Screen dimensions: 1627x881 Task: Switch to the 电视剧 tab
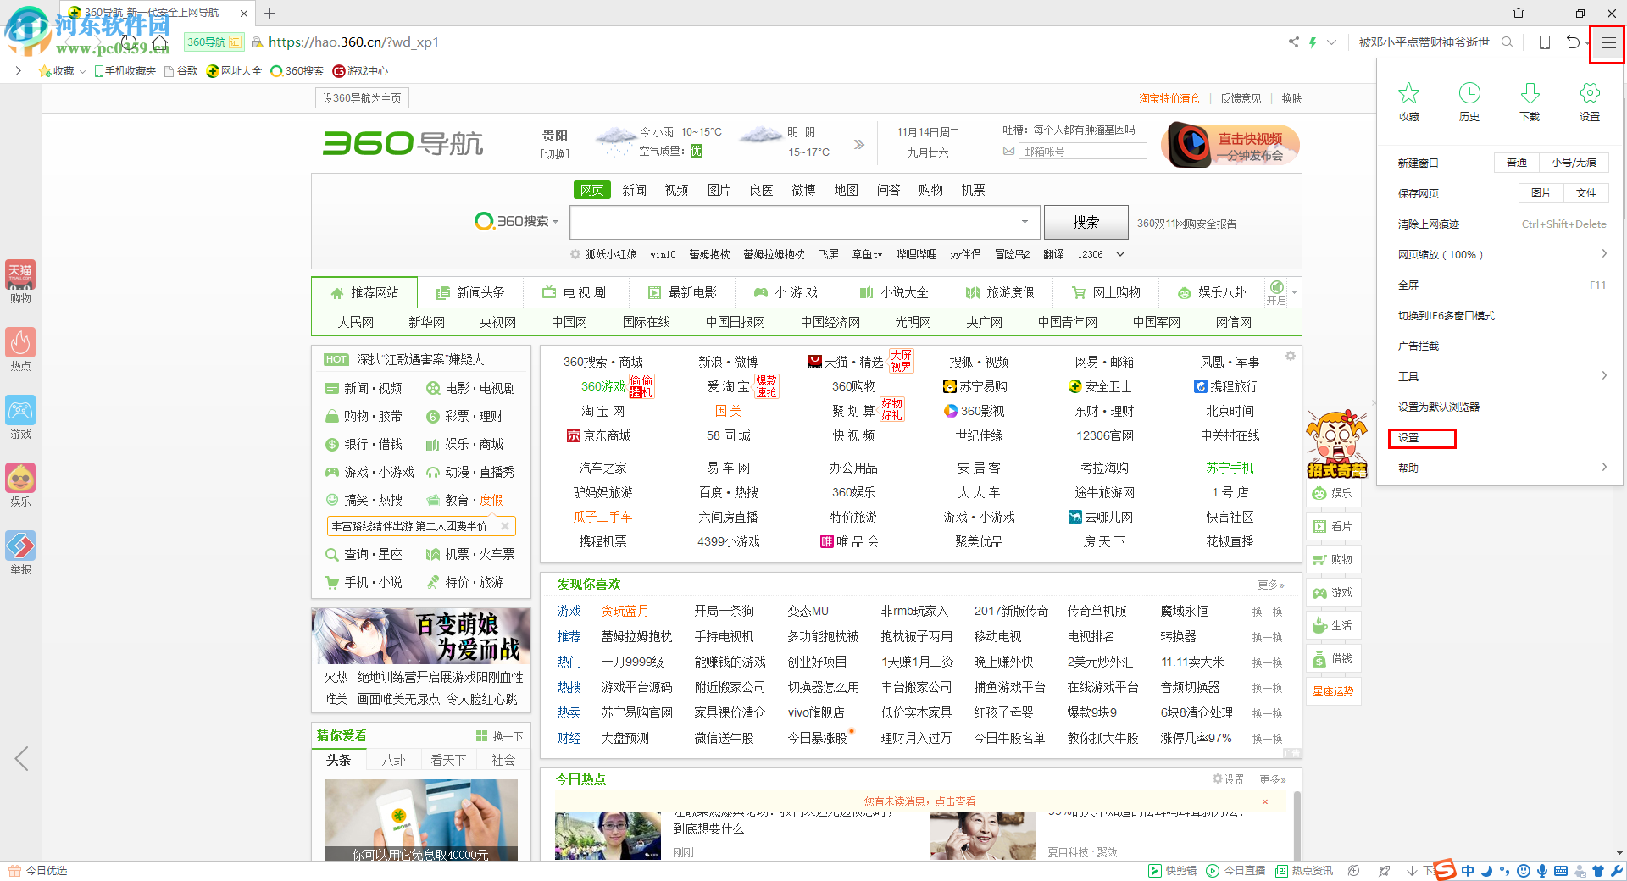tap(575, 292)
